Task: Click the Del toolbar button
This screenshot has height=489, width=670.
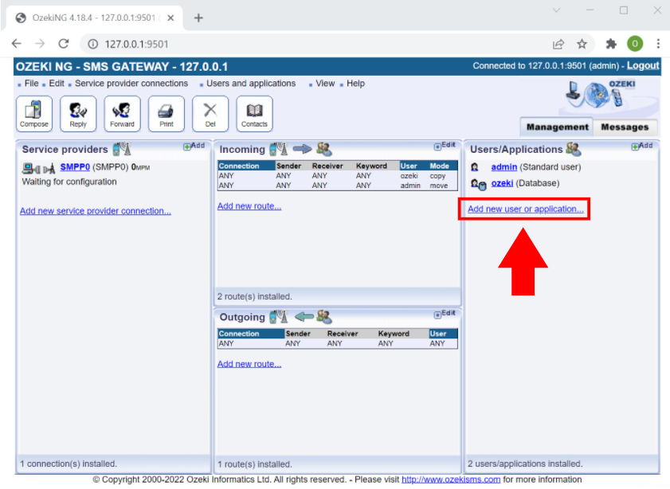Action: point(210,114)
